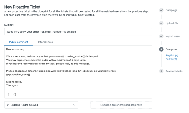Viewport: 189px width, 113px height.
Task: Select the Public comment tab
Action: coord(19,42)
